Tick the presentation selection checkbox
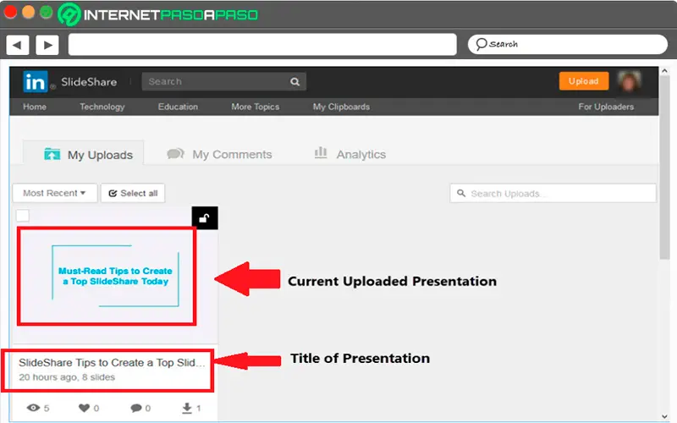Screen dimensions: 677x423 [x=23, y=216]
